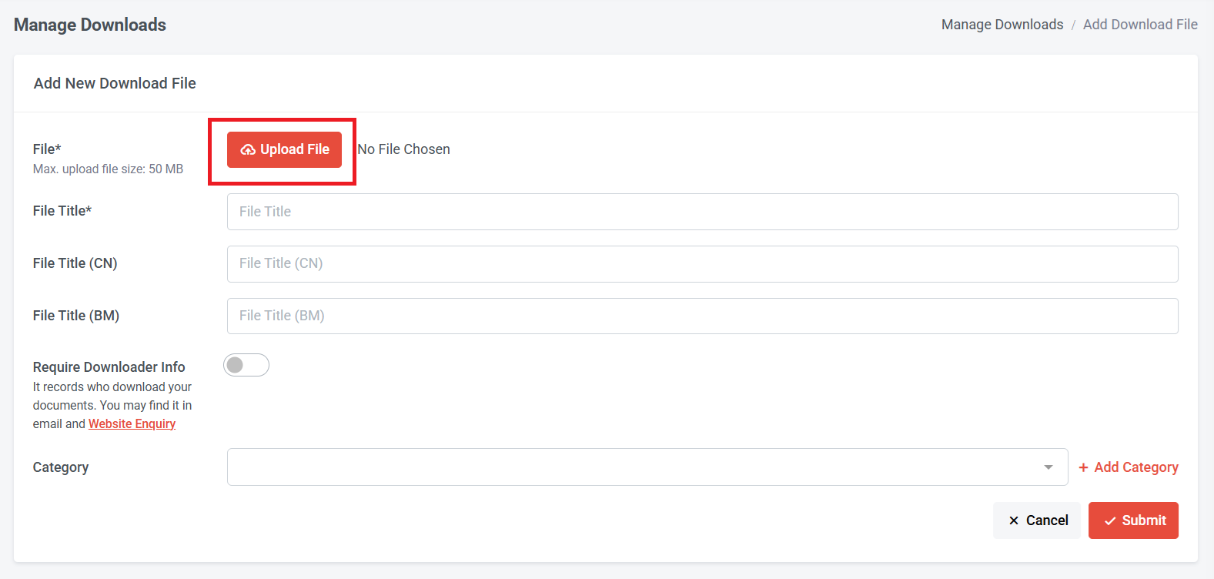
Task: Navigate using the Manage Downloads breadcrumb
Action: click(x=1002, y=24)
